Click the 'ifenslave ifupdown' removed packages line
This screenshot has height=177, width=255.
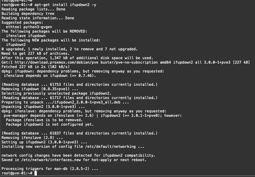[x=26, y=36]
